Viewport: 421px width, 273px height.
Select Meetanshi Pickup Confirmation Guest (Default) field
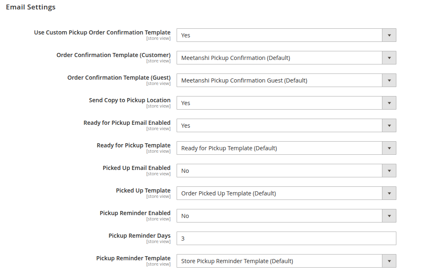pos(286,80)
